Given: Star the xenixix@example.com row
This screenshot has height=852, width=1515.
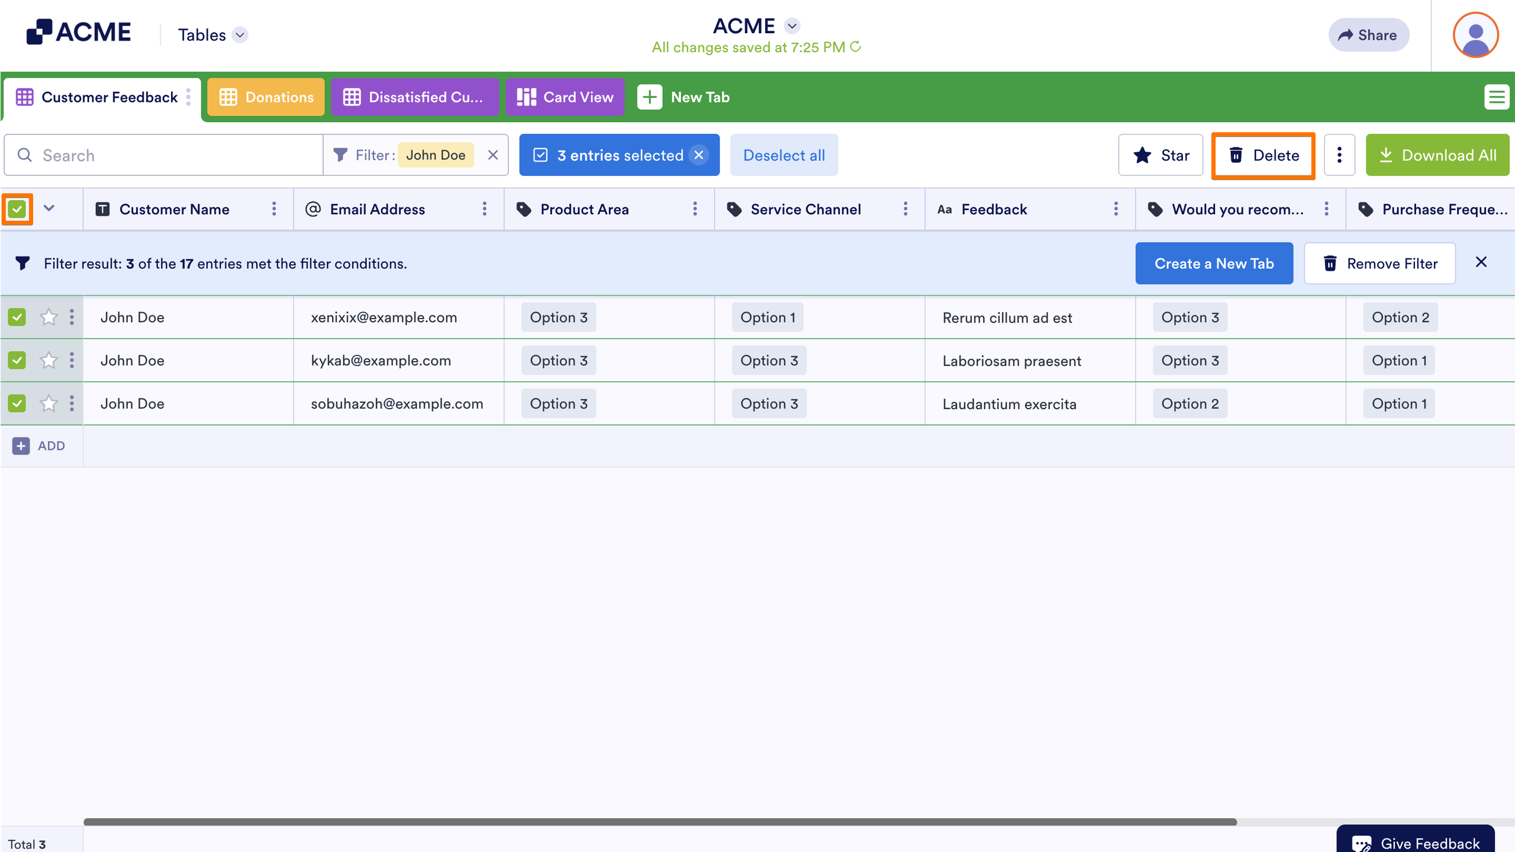Looking at the screenshot, I should 49,317.
